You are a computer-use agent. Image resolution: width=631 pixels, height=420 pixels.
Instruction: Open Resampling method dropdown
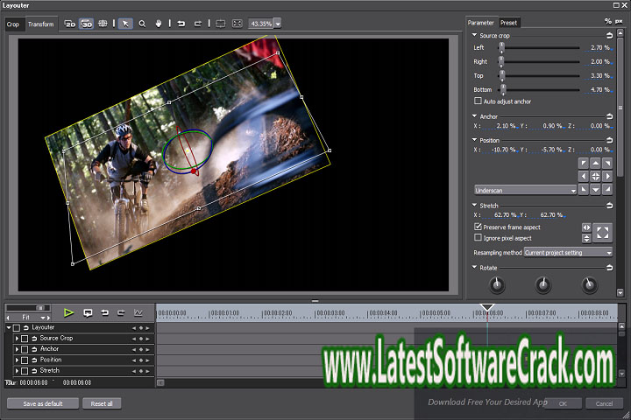[x=568, y=252]
